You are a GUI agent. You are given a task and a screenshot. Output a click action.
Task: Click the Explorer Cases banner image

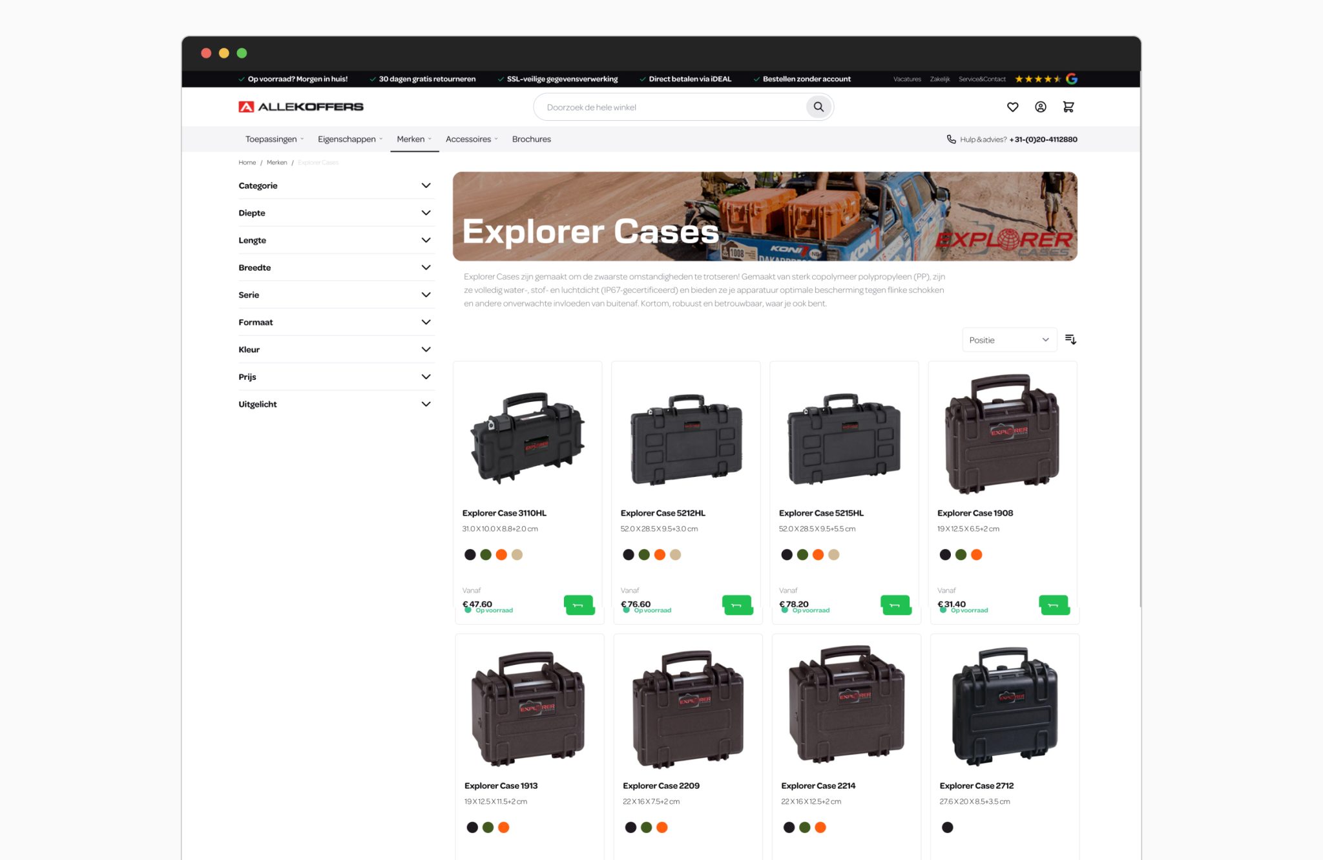pos(765,216)
